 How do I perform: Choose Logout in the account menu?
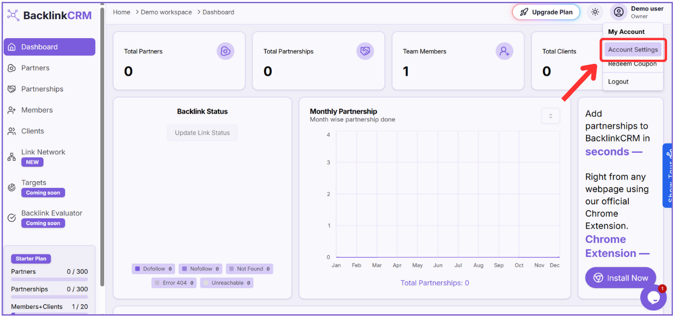618,82
